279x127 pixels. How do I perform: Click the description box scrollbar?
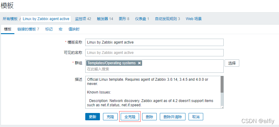point(222,92)
